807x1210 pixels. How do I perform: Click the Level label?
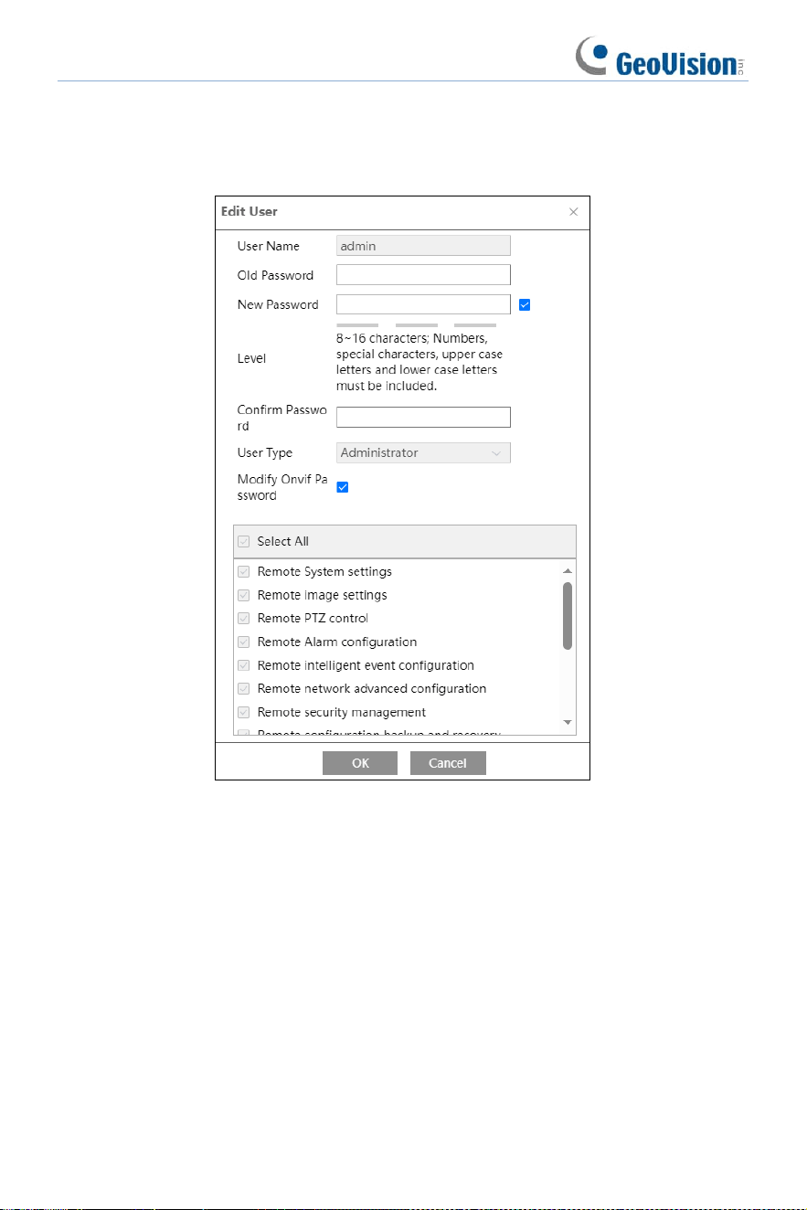pyautogui.click(x=252, y=358)
